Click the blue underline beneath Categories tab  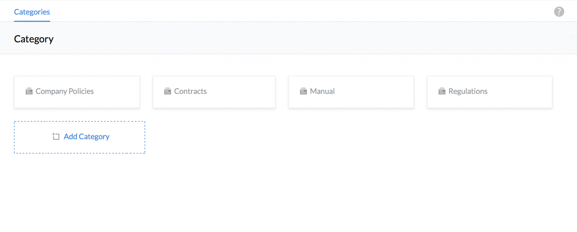[x=32, y=21]
